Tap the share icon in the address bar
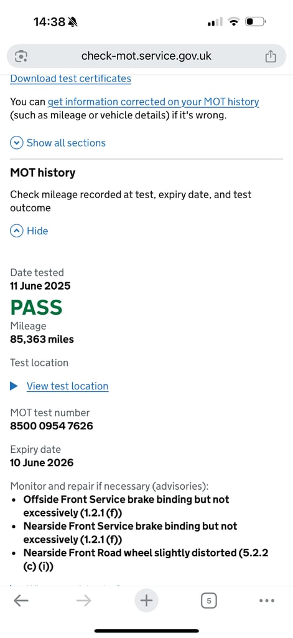Image resolution: width=293 pixels, height=638 pixels. (271, 56)
